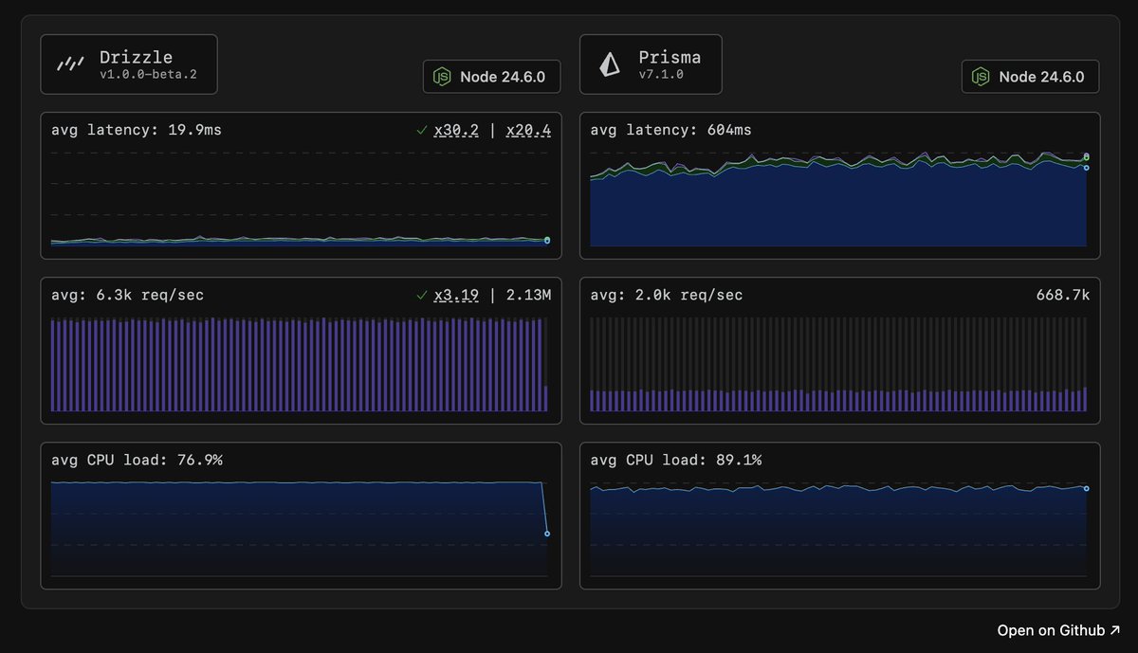Click the arrow icon after Open on Github
The height and width of the screenshot is (653, 1138).
click(1114, 630)
